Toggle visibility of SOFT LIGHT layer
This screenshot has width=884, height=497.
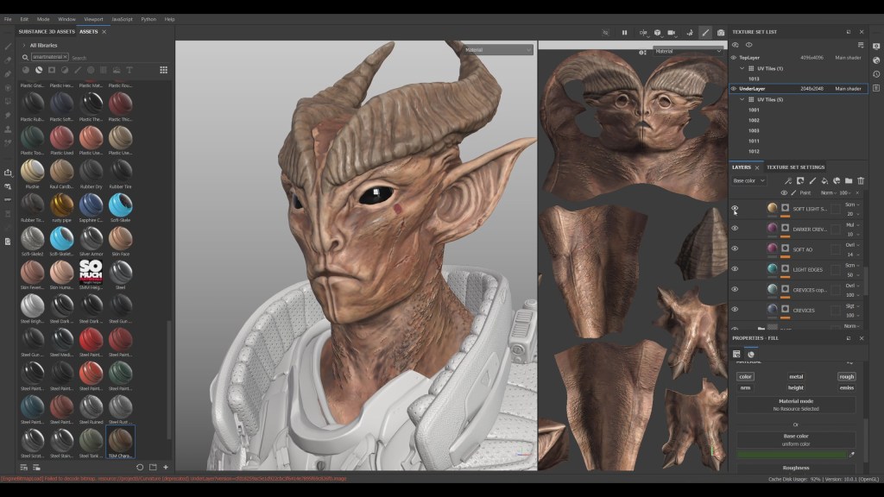tap(735, 209)
